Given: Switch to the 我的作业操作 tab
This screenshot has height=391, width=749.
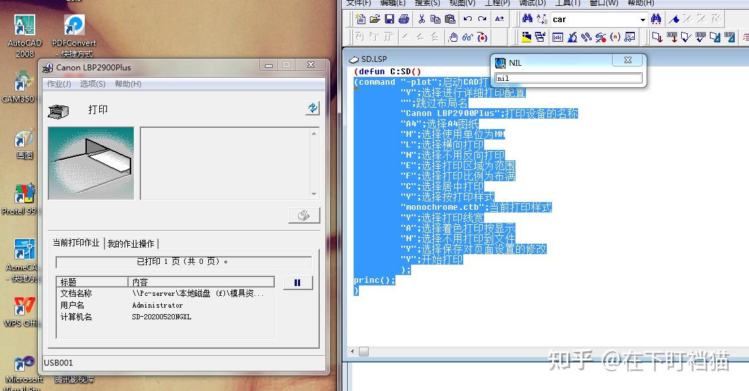Looking at the screenshot, I should click(131, 244).
